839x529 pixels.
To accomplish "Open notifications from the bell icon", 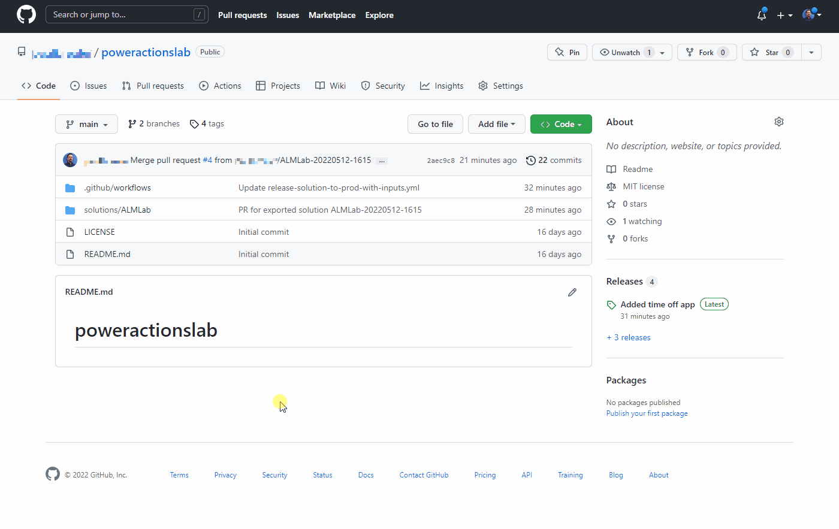I will [x=761, y=15].
